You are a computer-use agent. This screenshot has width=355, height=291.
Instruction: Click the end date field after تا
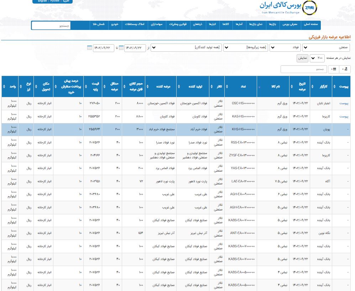[104, 48]
